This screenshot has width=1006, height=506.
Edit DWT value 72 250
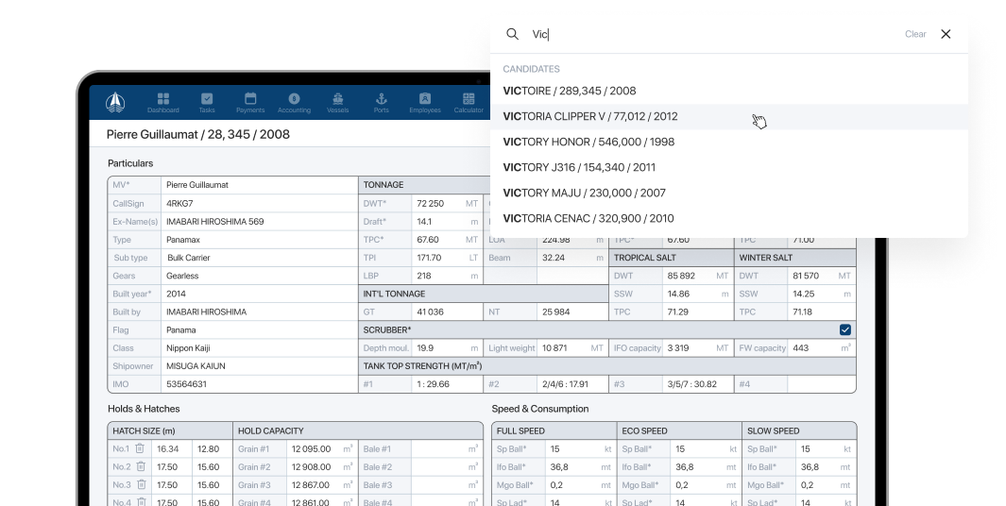[447, 203]
